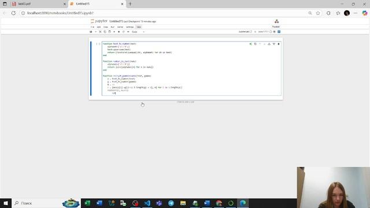The image size is (370, 208).
Task: Click the browser address bar URL
Action: pyautogui.click(x=60, y=13)
